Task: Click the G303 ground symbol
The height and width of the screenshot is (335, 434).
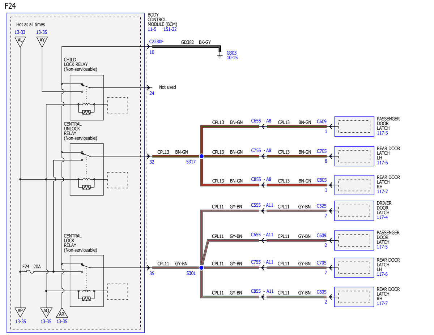Action: 219,56
